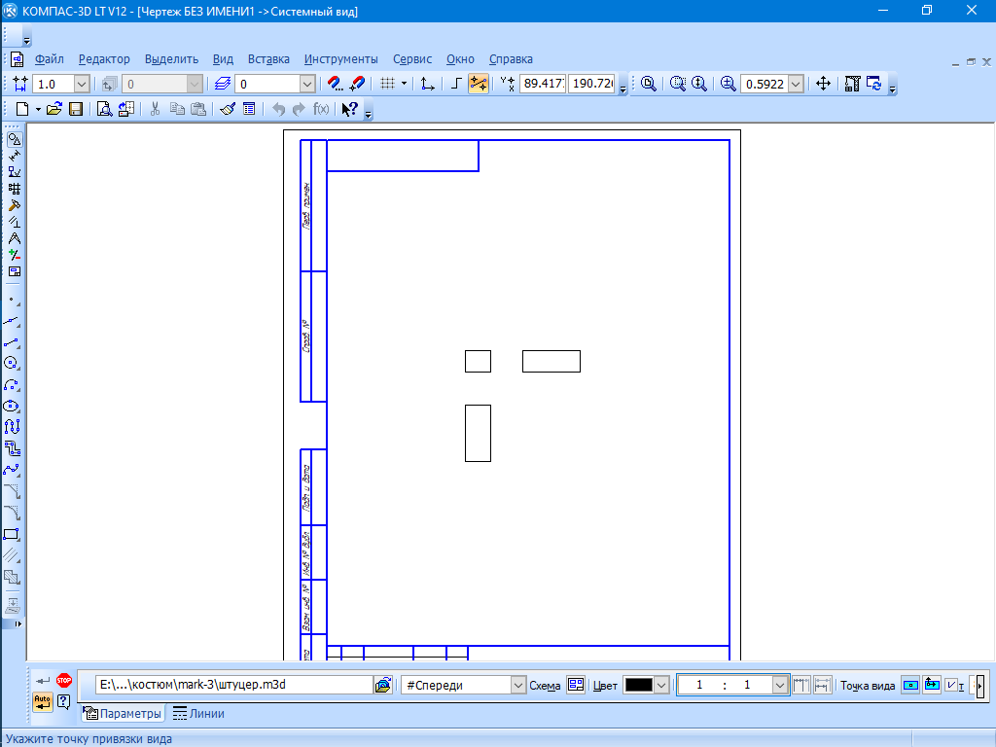Select the Chamfer tool
Viewport: 996px width, 747px height.
[13, 491]
